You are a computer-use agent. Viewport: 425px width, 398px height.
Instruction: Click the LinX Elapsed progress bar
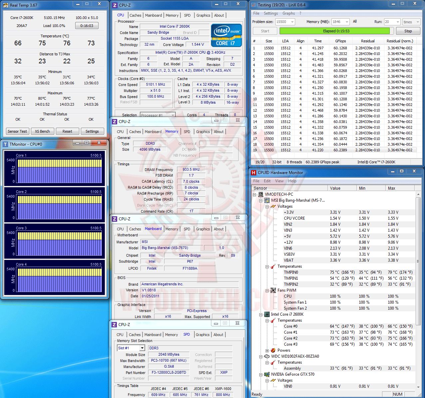pyautogui.click(x=336, y=31)
